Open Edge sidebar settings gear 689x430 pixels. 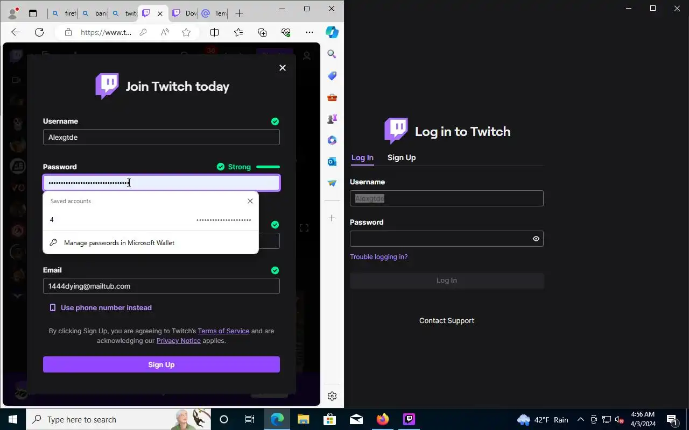pos(332,396)
